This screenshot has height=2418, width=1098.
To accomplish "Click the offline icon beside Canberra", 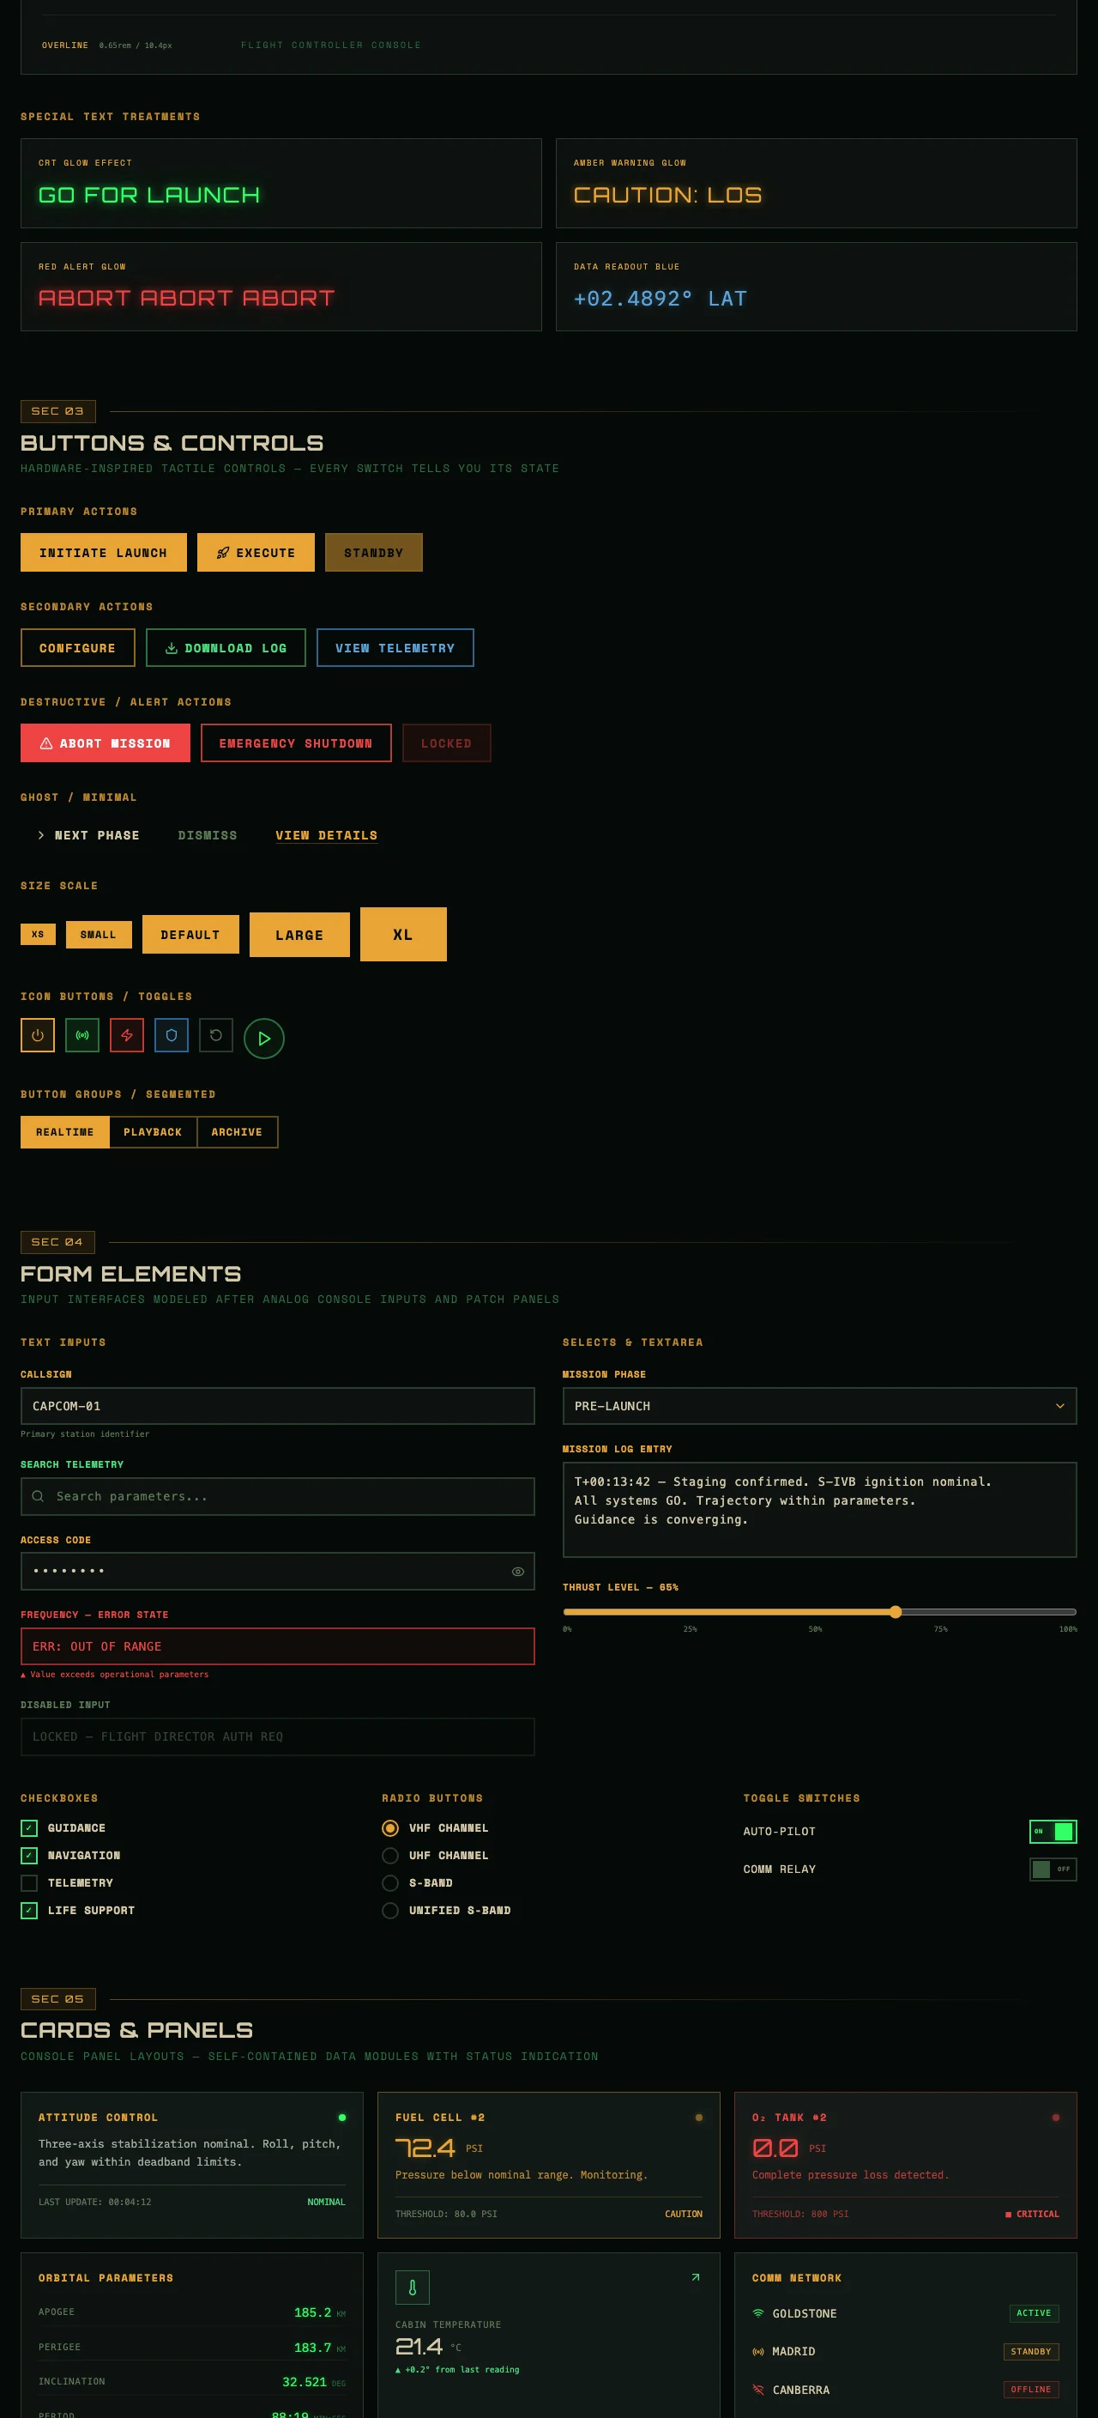I will coord(758,2390).
